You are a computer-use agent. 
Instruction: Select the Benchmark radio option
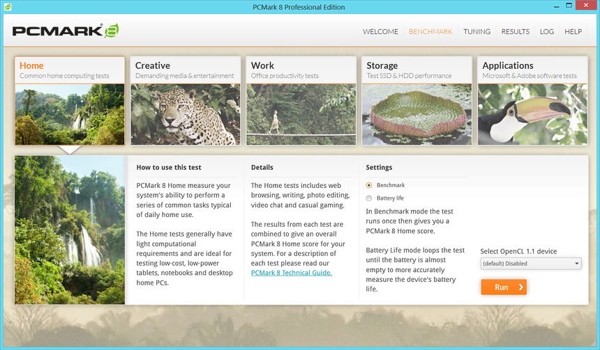tap(369, 186)
